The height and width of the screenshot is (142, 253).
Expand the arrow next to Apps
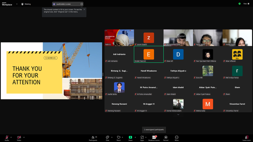pos(146,137)
